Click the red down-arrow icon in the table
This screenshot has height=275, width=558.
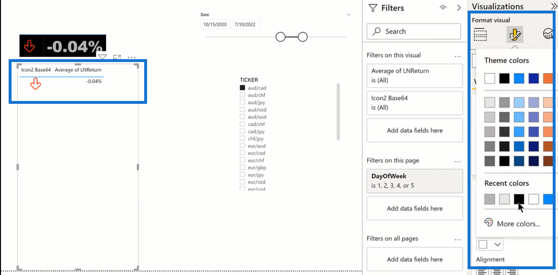pos(35,84)
